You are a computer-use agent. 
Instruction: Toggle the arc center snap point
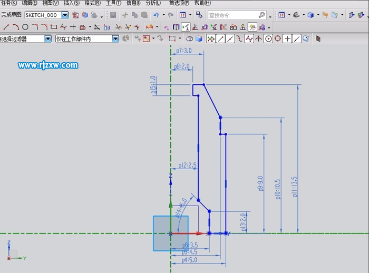268,38
